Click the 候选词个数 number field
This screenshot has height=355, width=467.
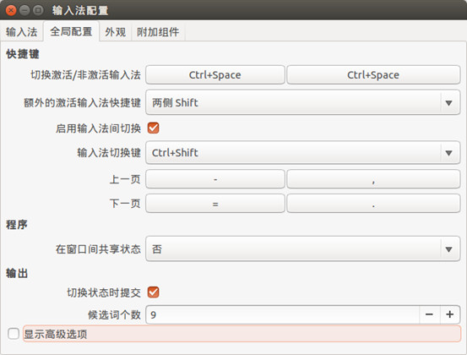282,314
